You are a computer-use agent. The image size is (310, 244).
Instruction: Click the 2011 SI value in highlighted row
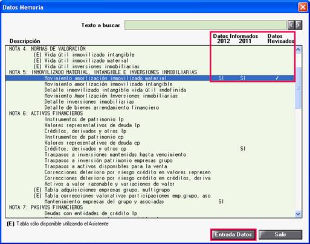(243, 78)
